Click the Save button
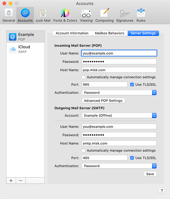The image size is (170, 199). pyautogui.click(x=150, y=174)
